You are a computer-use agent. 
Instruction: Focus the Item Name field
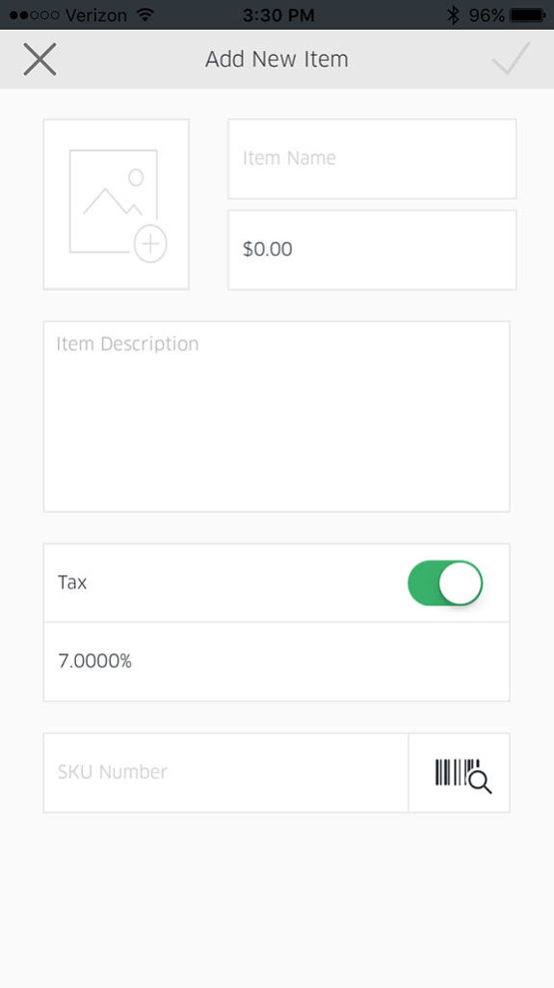[372, 159]
